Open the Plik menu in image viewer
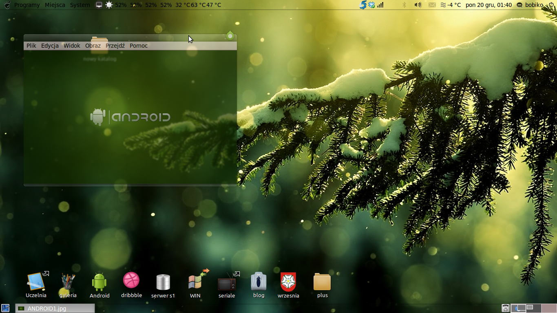 click(31, 46)
